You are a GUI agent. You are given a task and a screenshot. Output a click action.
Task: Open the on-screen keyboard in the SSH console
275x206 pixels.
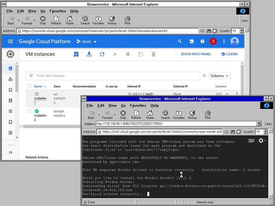[x=251, y=140]
